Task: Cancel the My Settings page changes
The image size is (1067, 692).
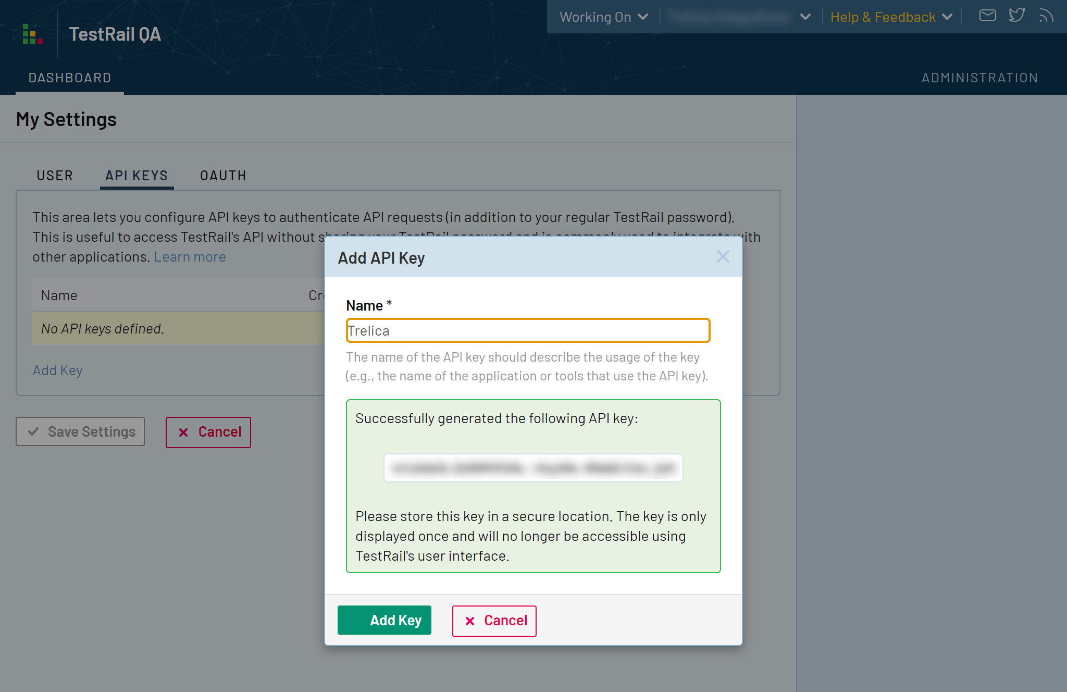Action: point(208,432)
